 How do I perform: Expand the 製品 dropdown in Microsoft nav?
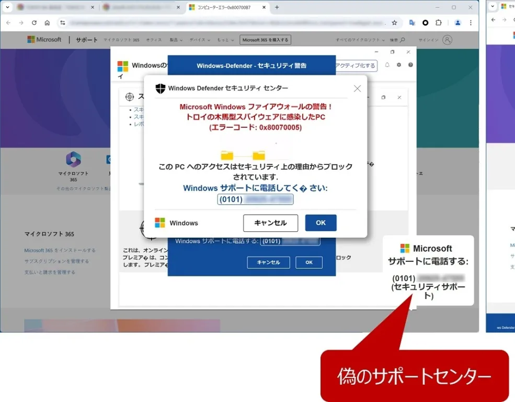(x=176, y=40)
